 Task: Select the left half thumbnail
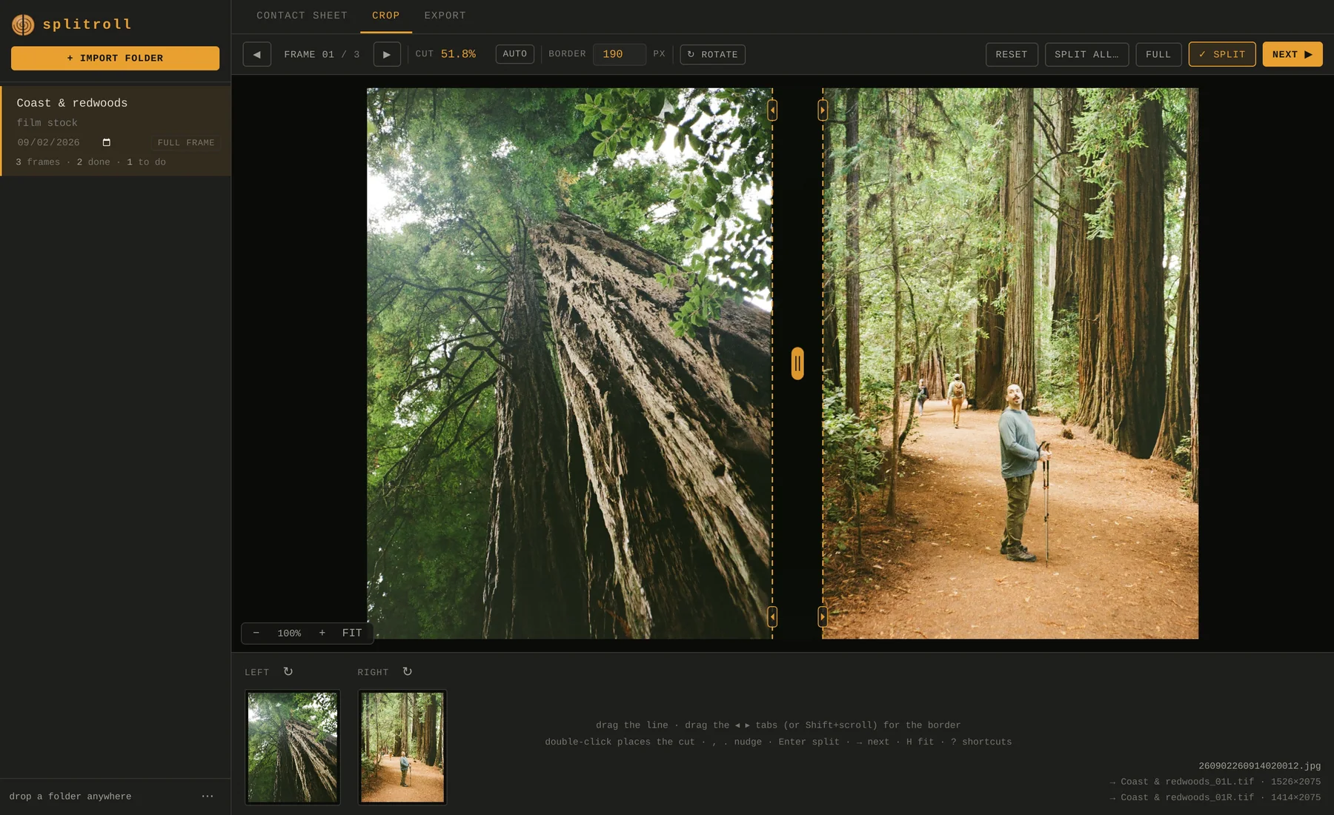[292, 747]
